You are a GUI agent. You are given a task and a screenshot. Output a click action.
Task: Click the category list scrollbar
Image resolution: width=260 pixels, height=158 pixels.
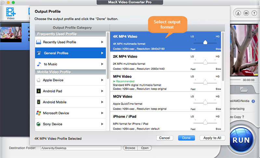click(x=108, y=55)
